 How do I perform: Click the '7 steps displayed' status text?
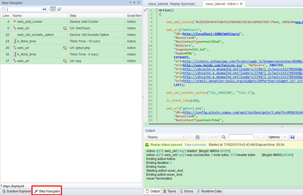[x=12, y=186]
